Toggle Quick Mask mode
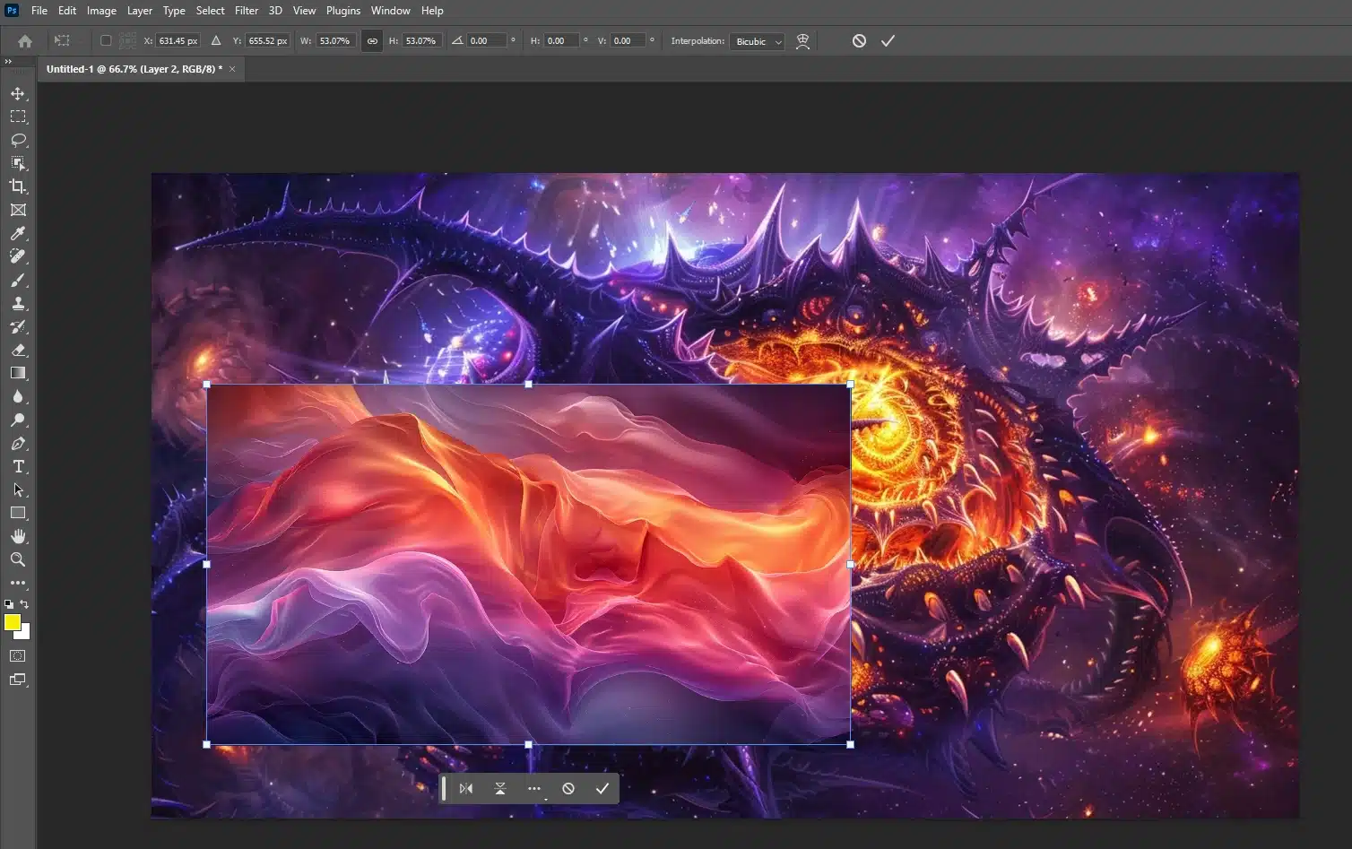Screen dimensions: 1352x849 point(18,656)
